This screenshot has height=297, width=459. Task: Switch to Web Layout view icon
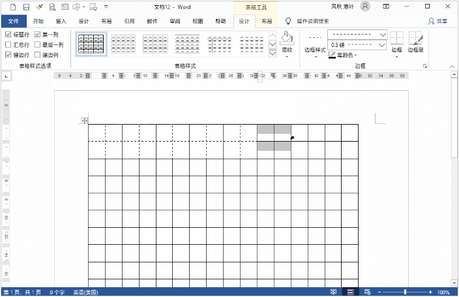[x=367, y=292]
